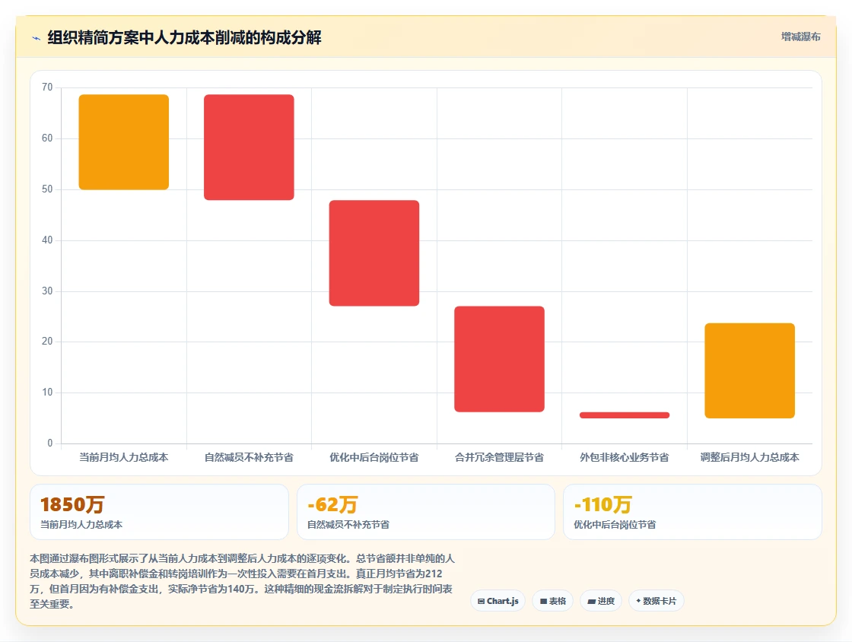Click x-axis label 外包非核心业务节省
The height and width of the screenshot is (642, 852).
pos(625,457)
